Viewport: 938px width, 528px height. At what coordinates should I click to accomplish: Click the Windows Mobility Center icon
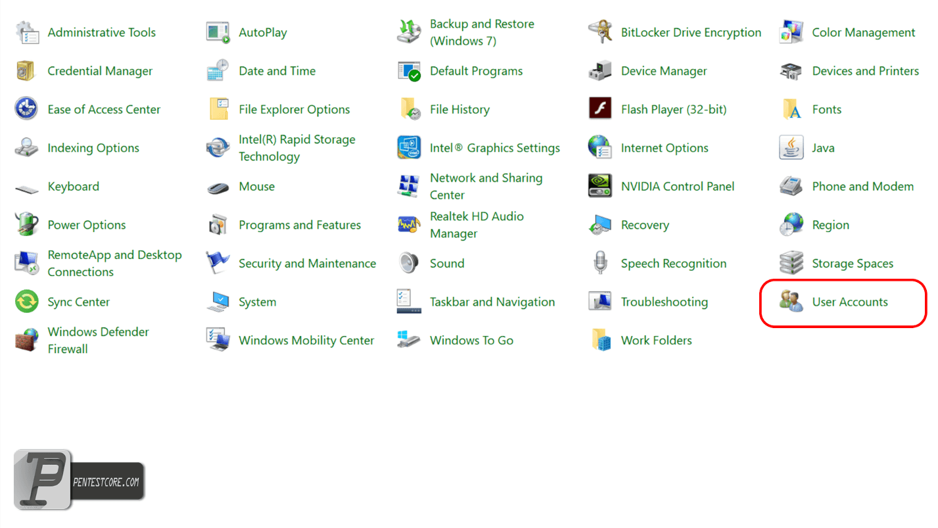(218, 340)
